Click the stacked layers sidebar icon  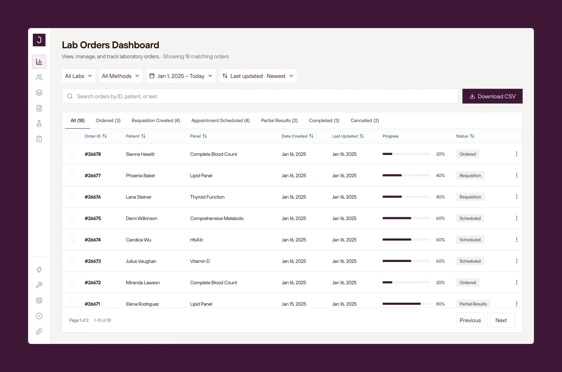coord(39,93)
